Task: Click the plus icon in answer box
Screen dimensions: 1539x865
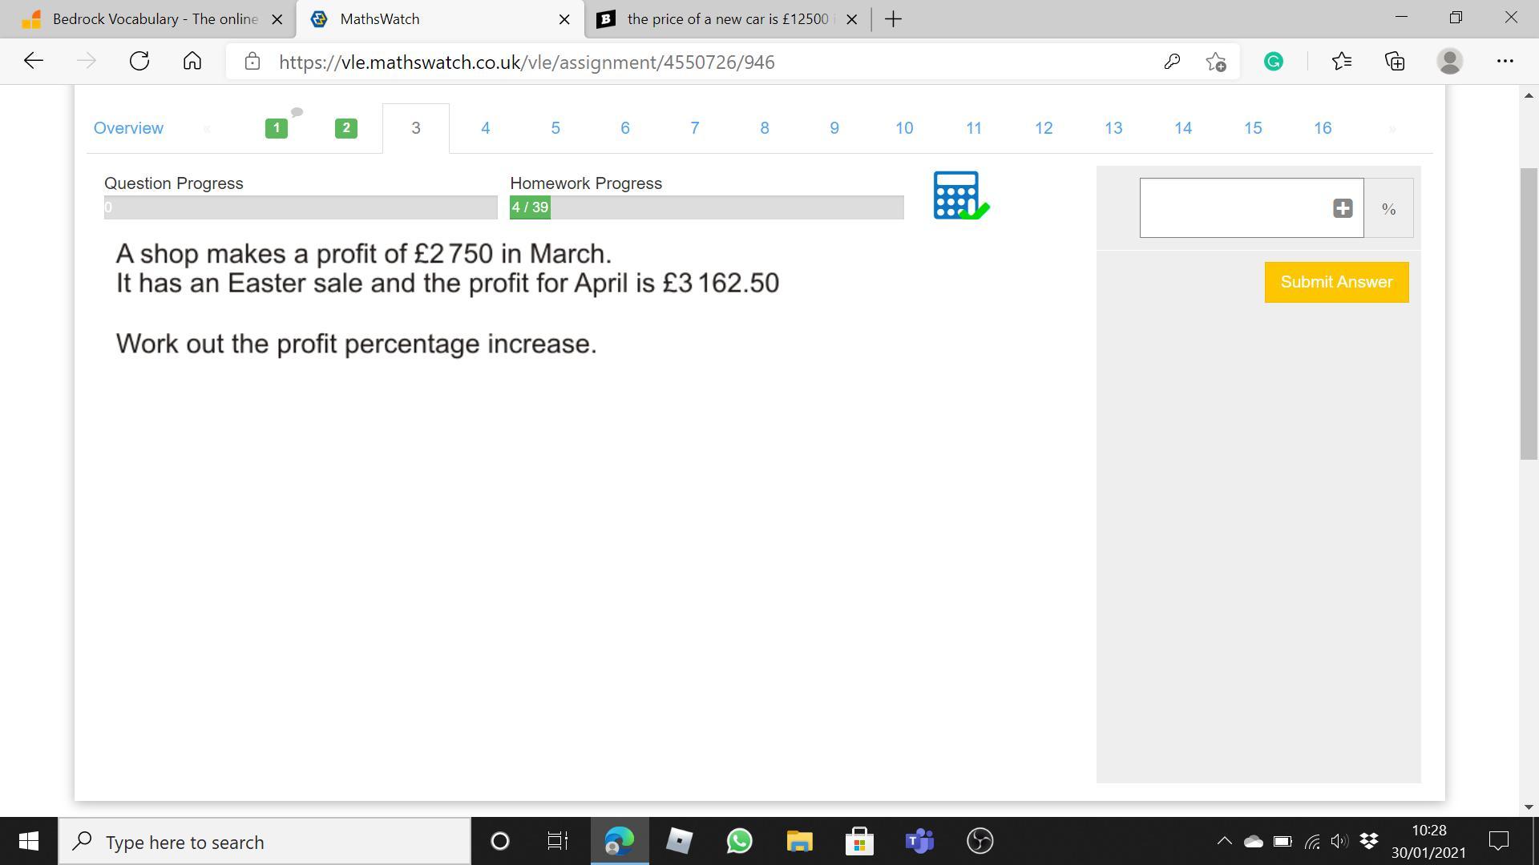Action: [1343, 208]
